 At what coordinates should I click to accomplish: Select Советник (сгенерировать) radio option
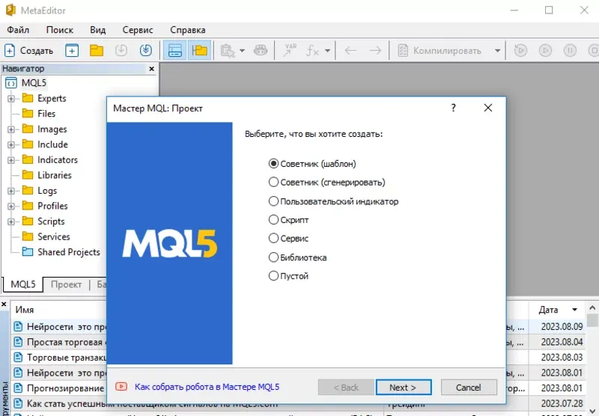326,183
